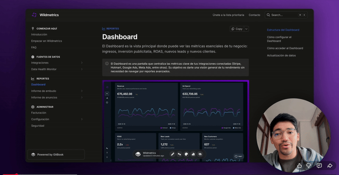The width and height of the screenshot is (339, 175).
Task: Click the Wildmetrics logo icon in the header
Action: pyautogui.click(x=34, y=15)
